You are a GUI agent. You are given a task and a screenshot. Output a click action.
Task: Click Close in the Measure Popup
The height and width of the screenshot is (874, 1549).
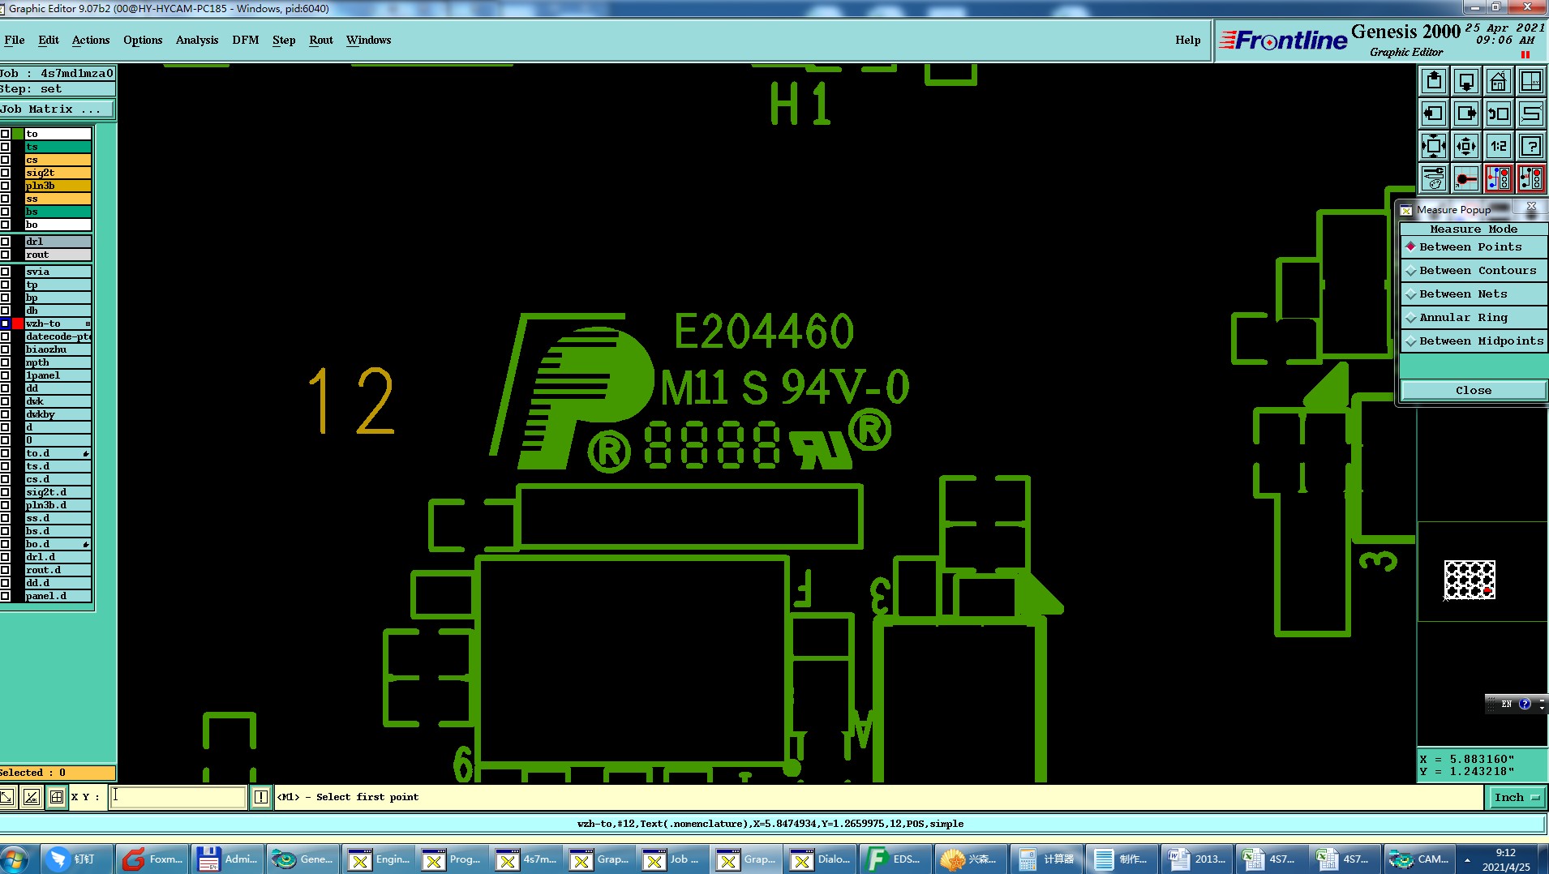point(1473,391)
